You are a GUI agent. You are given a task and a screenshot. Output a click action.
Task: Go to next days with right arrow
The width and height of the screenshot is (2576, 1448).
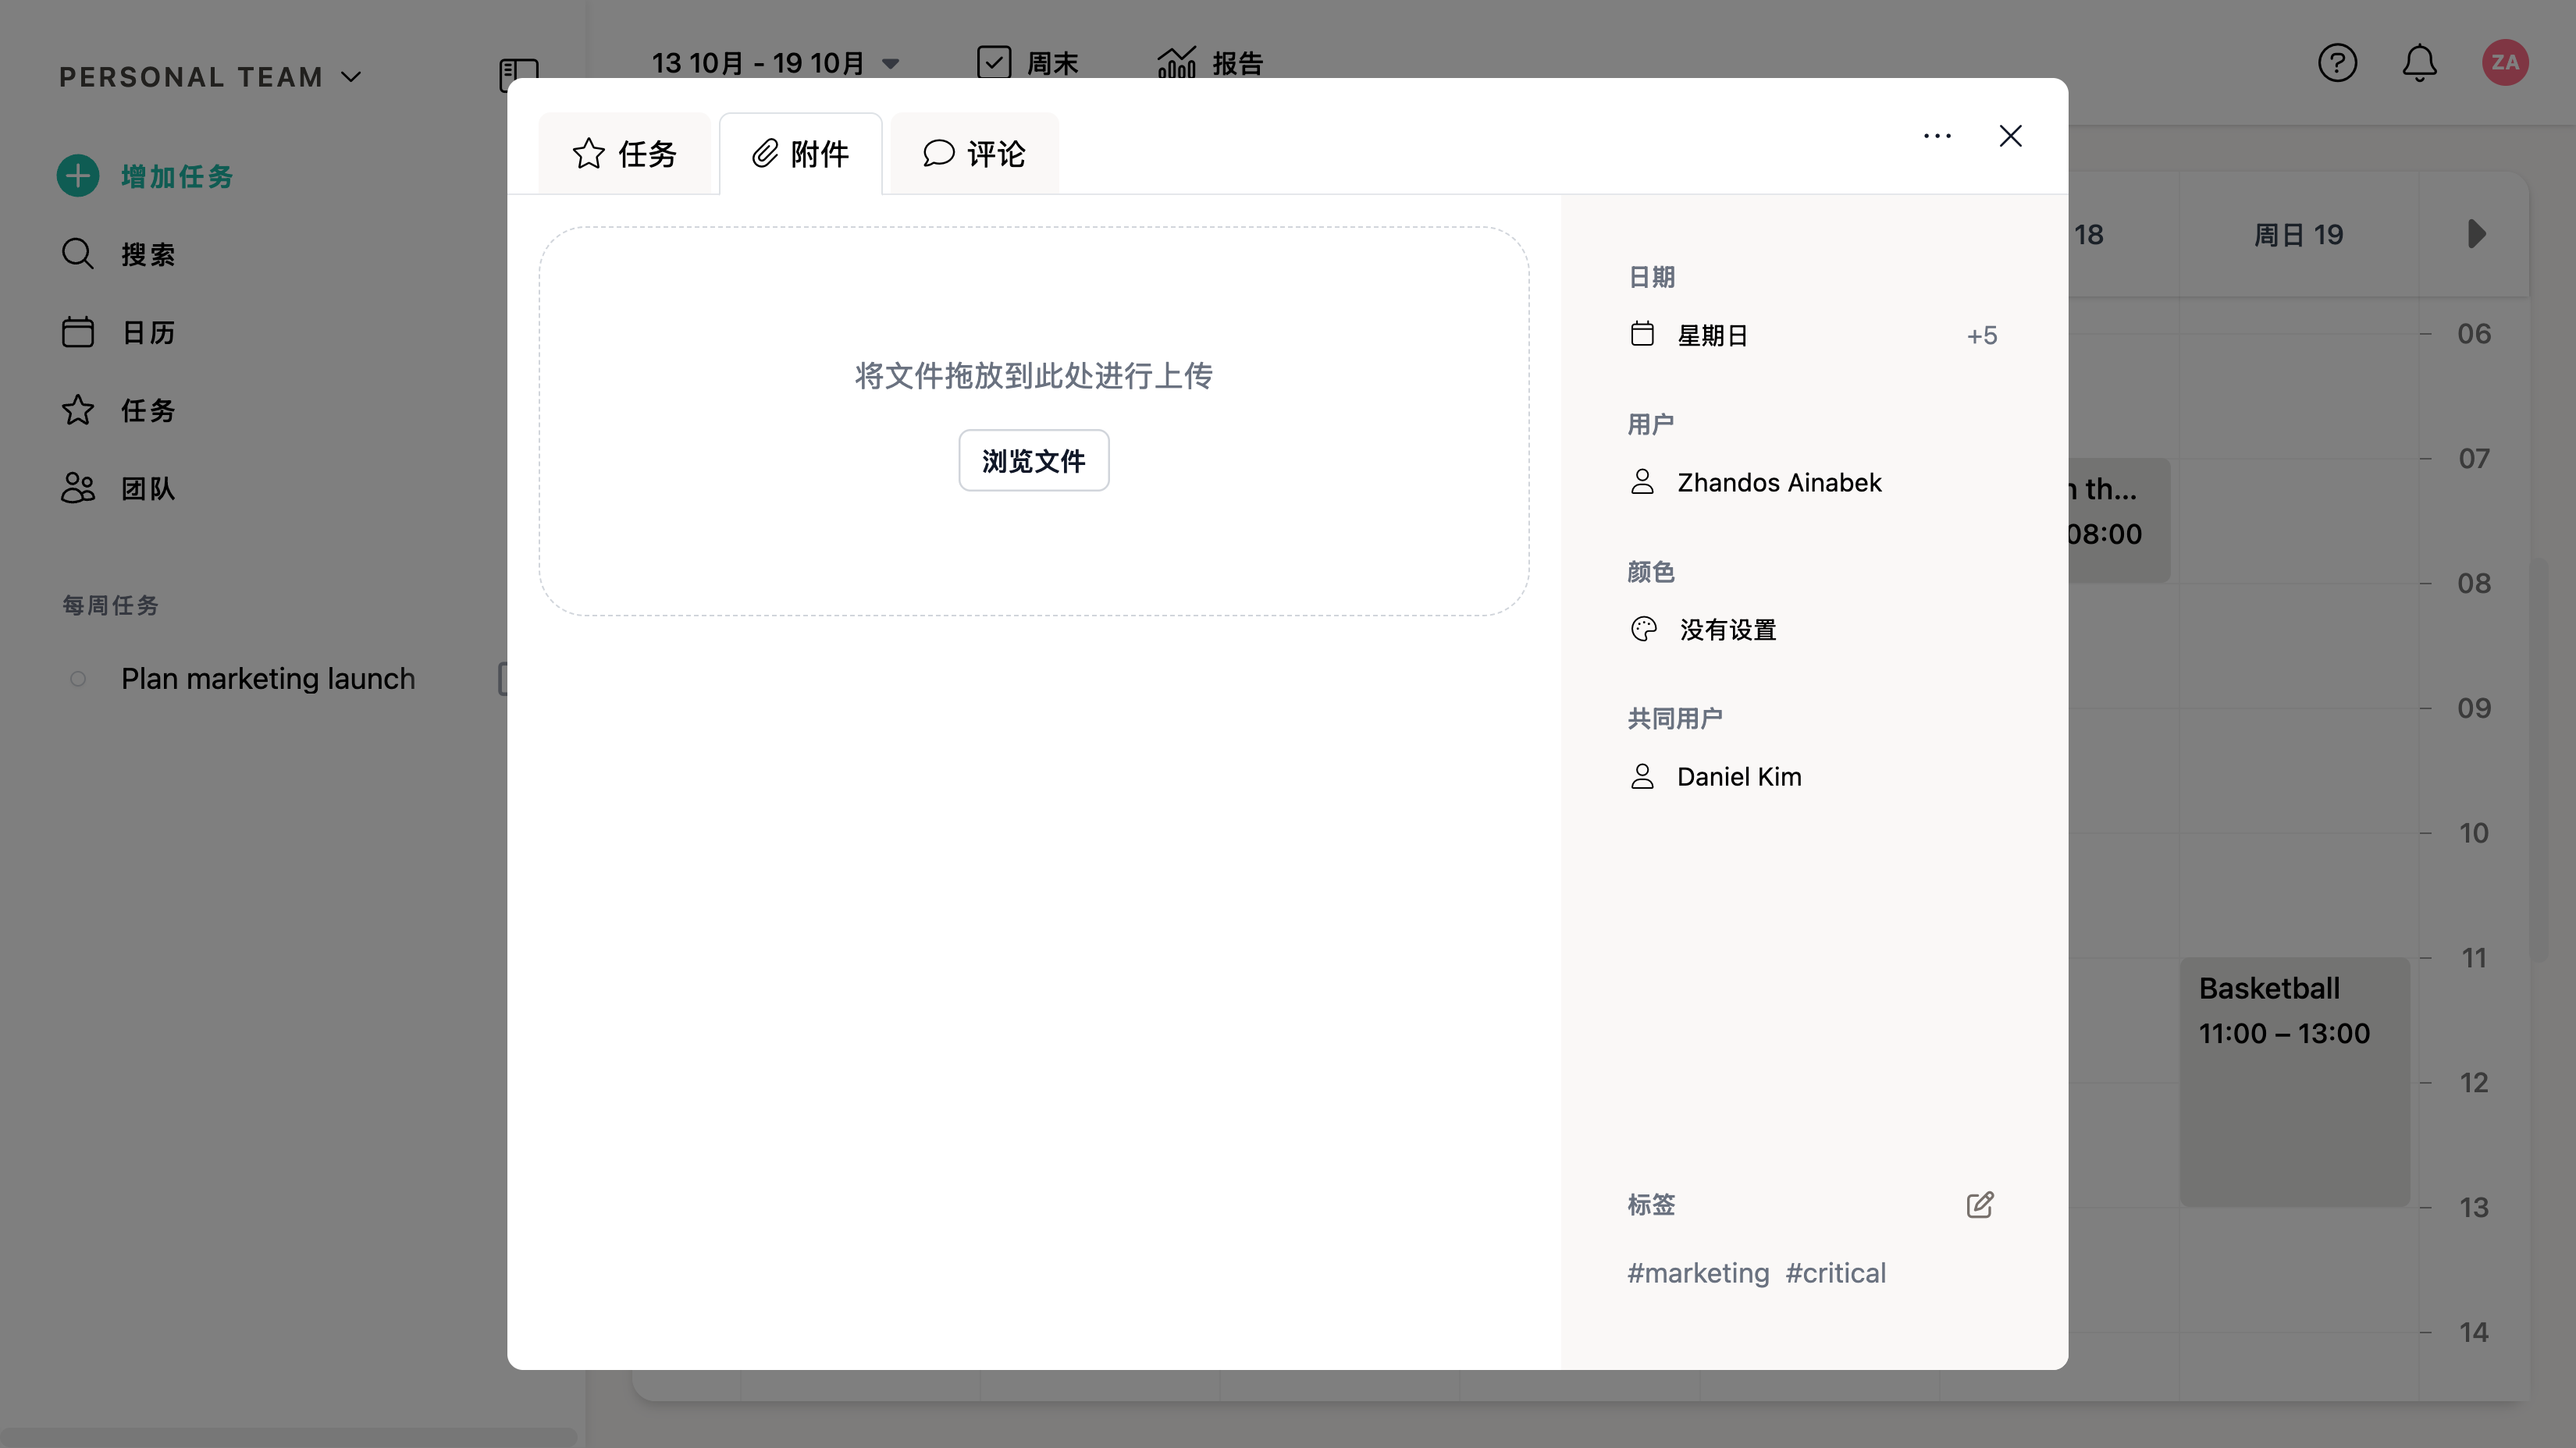tap(2476, 235)
